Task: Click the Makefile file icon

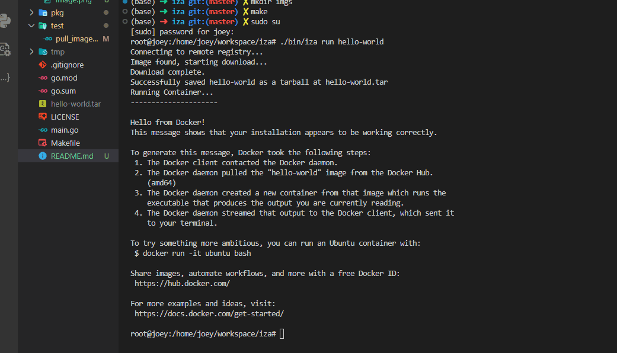Action: [x=43, y=143]
